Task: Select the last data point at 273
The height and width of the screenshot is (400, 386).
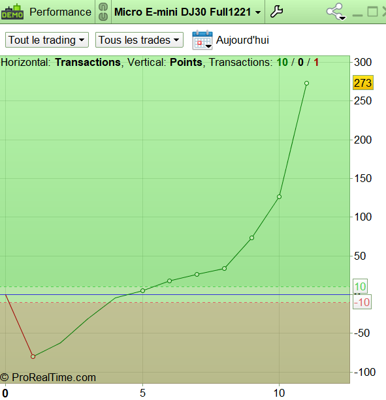Action: (306, 83)
